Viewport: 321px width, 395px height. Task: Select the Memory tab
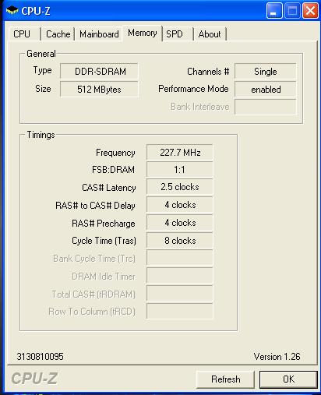(143, 33)
